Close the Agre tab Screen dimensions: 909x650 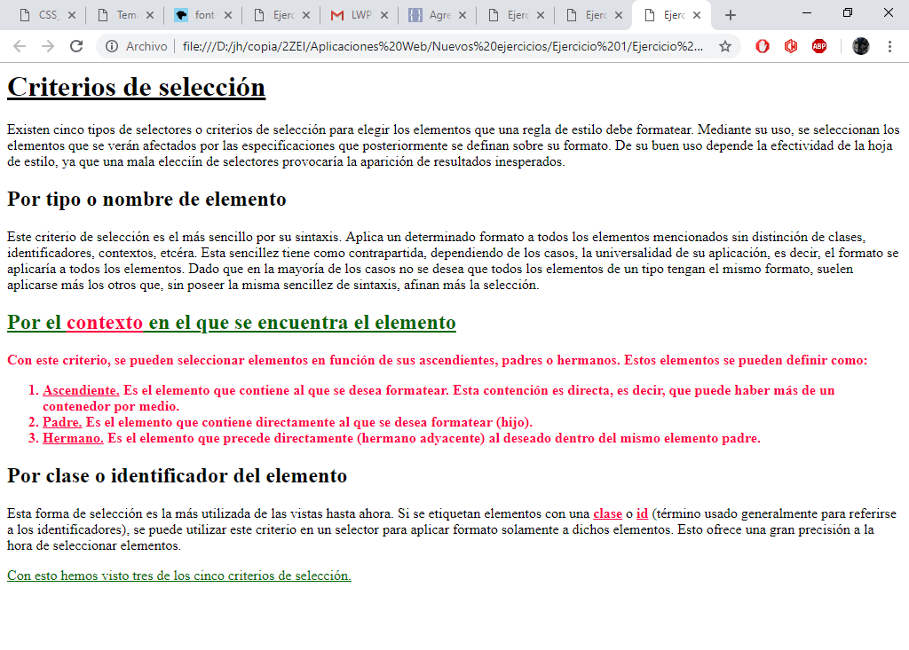[462, 16]
